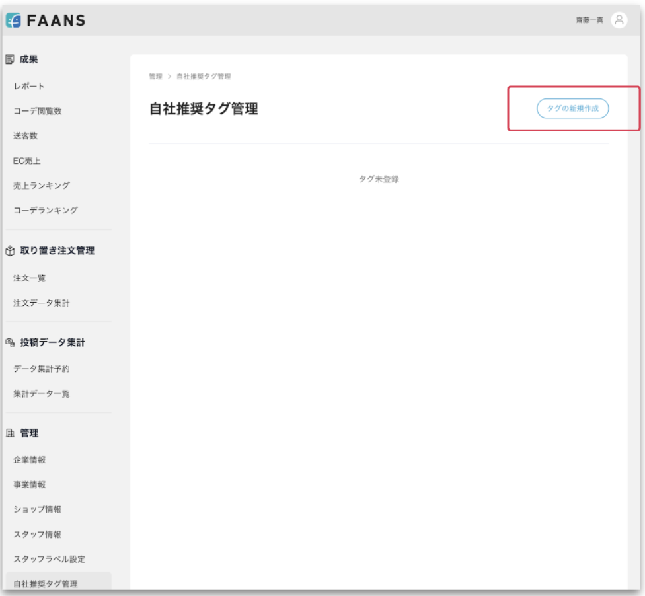Select 送客数 from the sidebar
645x596 pixels.
pos(25,136)
